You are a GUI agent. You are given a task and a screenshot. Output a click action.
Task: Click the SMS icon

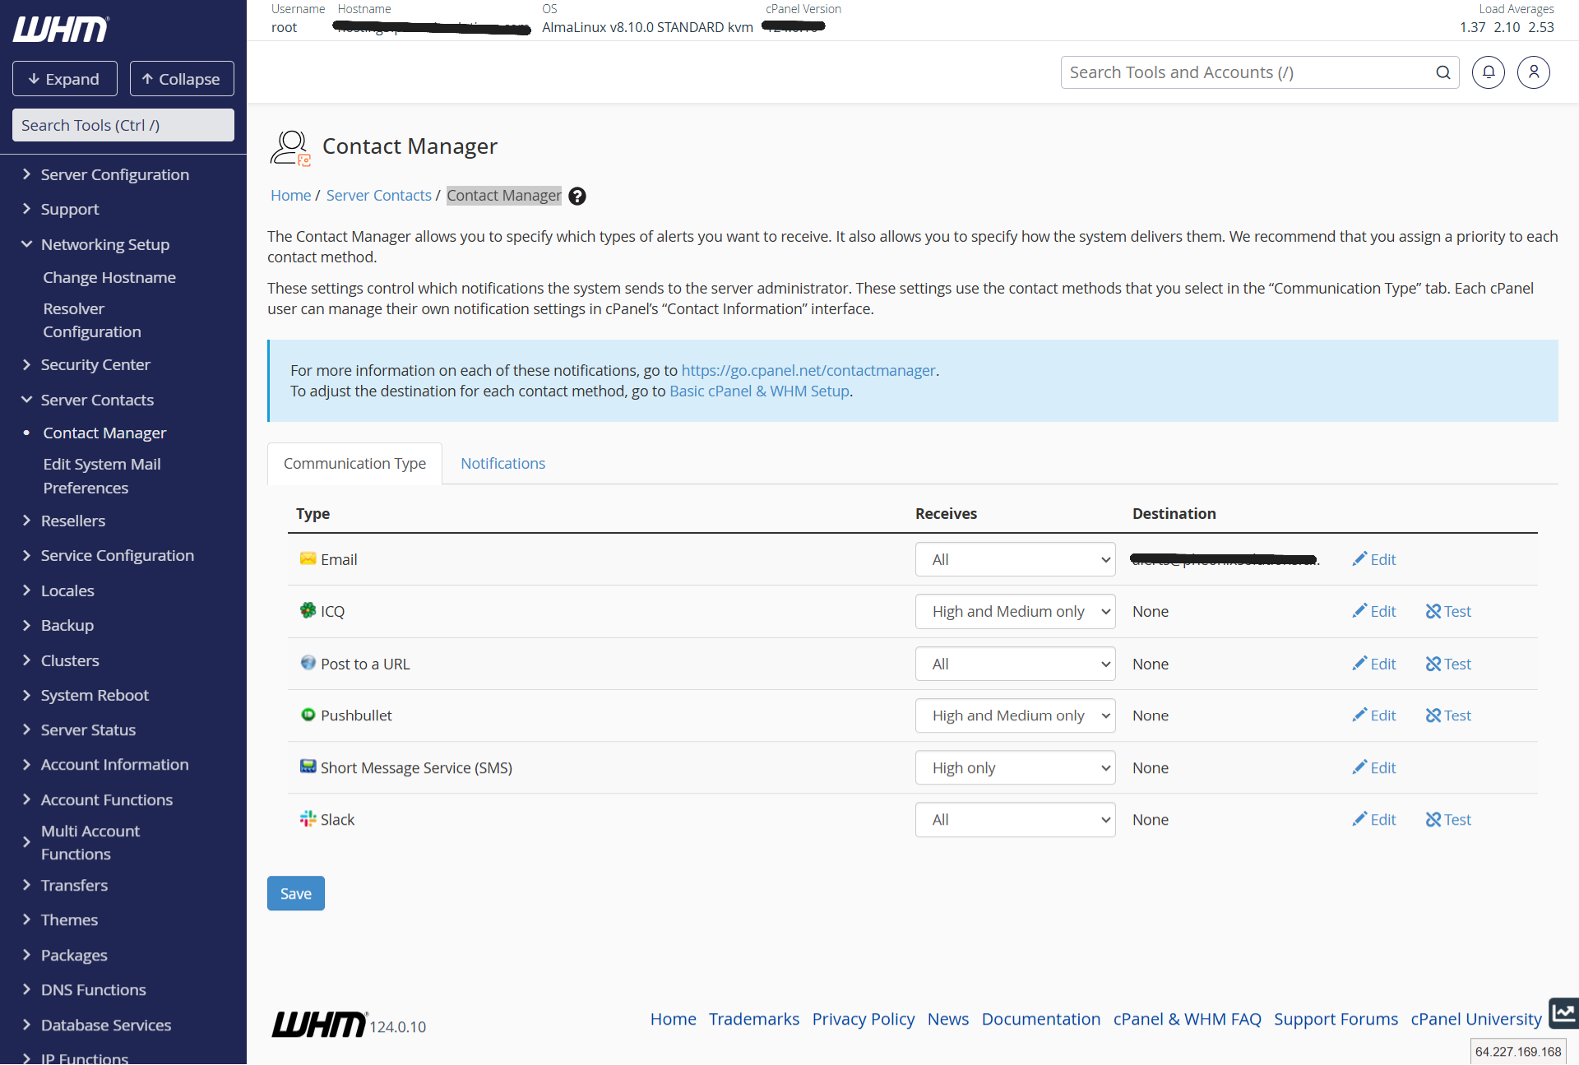pos(308,766)
